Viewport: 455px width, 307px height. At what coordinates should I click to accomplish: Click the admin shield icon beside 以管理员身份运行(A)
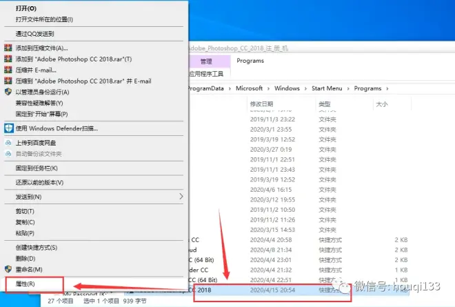[8, 92]
